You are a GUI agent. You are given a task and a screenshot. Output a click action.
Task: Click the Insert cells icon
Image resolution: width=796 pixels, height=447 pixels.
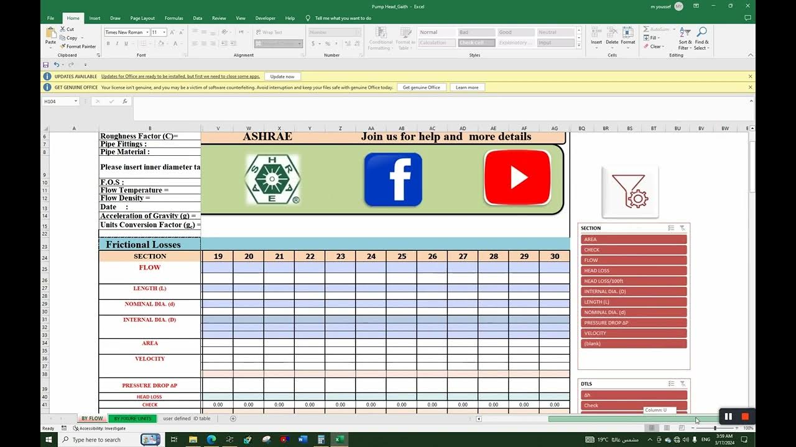coord(596,32)
